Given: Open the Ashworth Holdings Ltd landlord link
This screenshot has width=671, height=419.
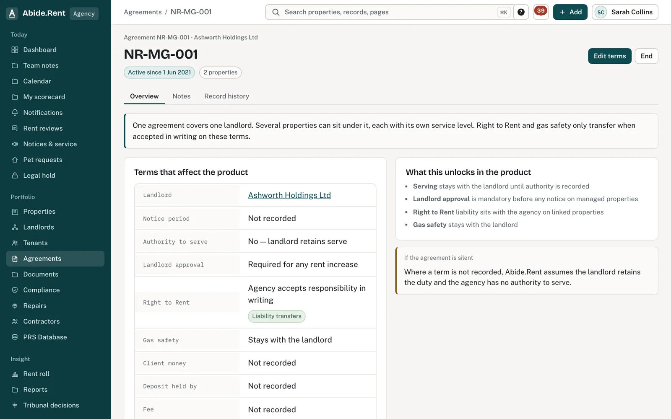Looking at the screenshot, I should click(289, 195).
